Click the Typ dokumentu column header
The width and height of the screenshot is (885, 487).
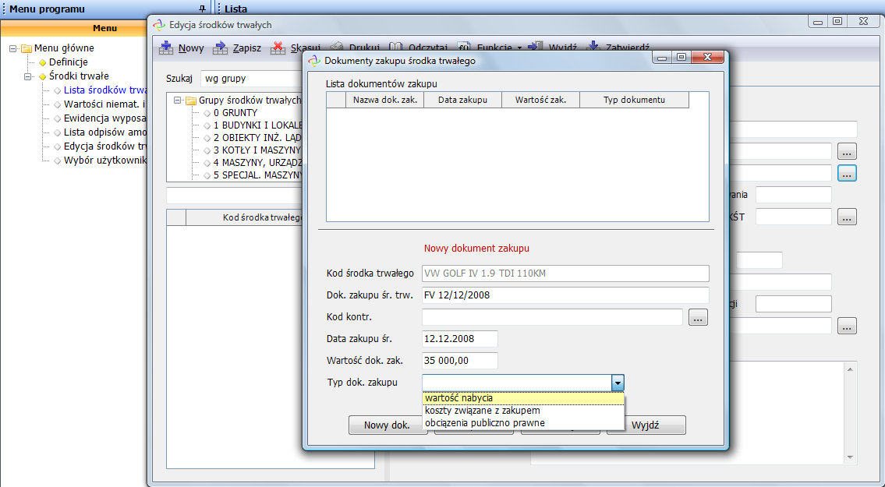[x=635, y=100]
